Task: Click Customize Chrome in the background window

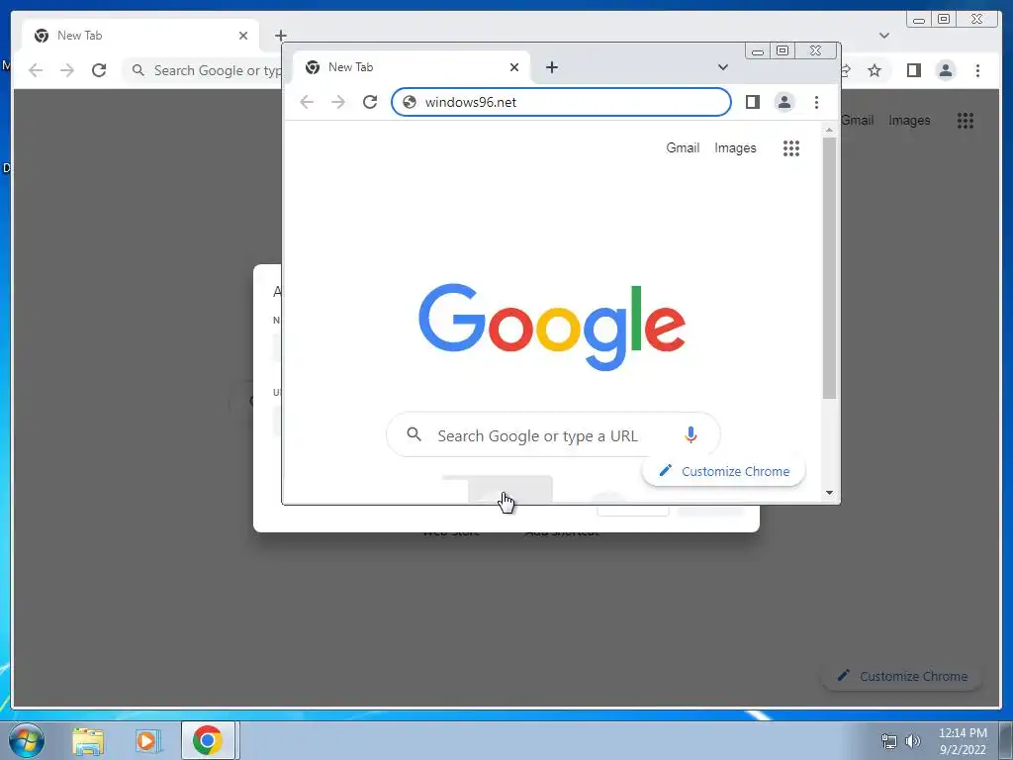Action: 902,676
